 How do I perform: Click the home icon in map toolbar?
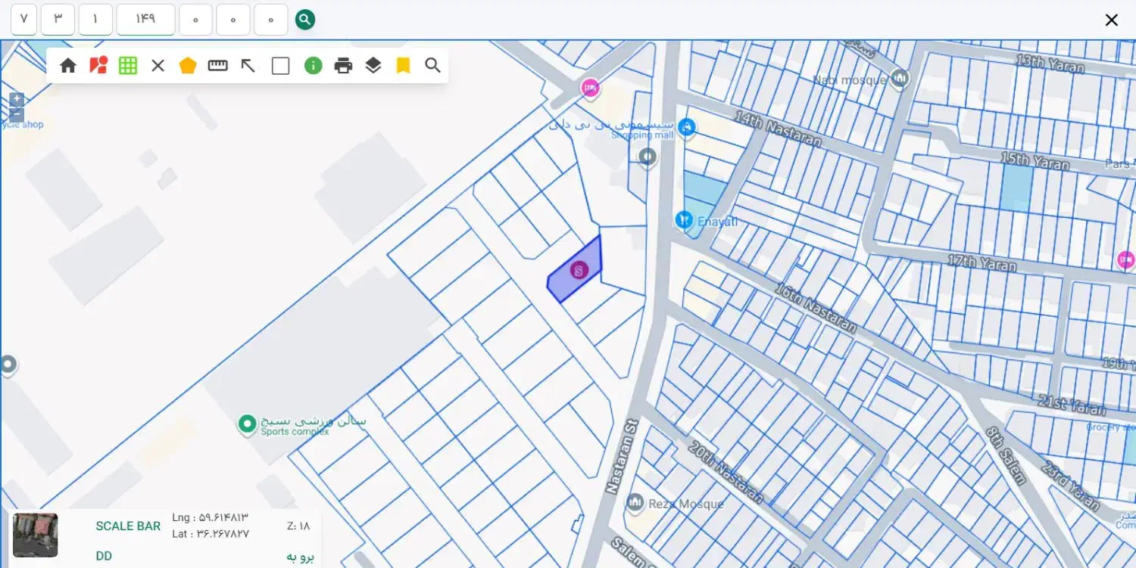point(68,66)
